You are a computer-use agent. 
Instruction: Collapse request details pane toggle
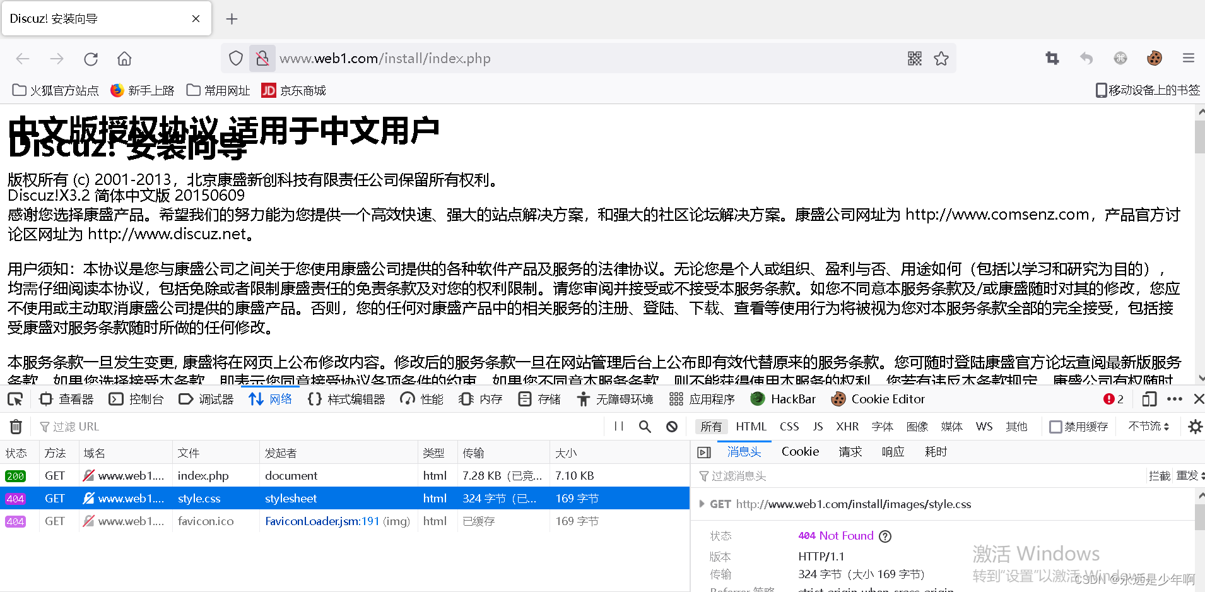tap(704, 453)
